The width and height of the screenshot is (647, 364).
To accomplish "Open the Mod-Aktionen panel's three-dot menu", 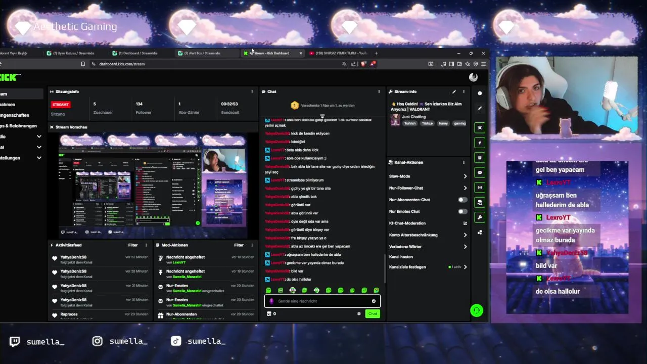I will point(252,245).
